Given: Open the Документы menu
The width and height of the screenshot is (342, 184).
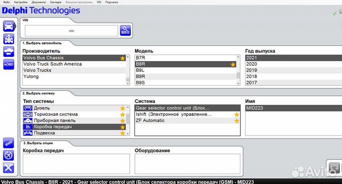Looking at the screenshot, I should tap(38, 2).
